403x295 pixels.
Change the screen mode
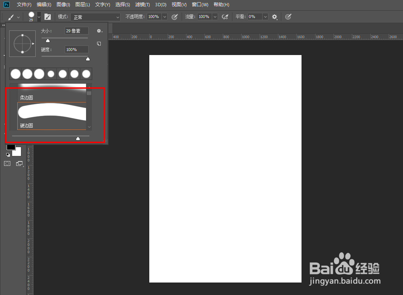click(x=19, y=164)
